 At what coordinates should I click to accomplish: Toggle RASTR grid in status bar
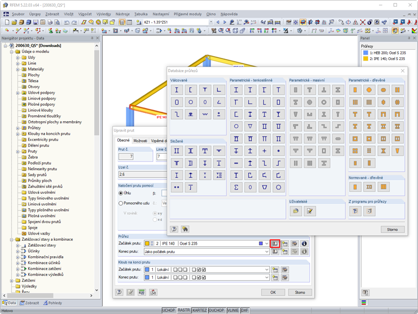[x=184, y=310]
